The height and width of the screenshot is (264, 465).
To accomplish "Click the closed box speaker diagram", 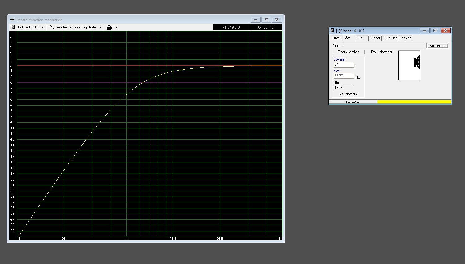I will [409, 65].
